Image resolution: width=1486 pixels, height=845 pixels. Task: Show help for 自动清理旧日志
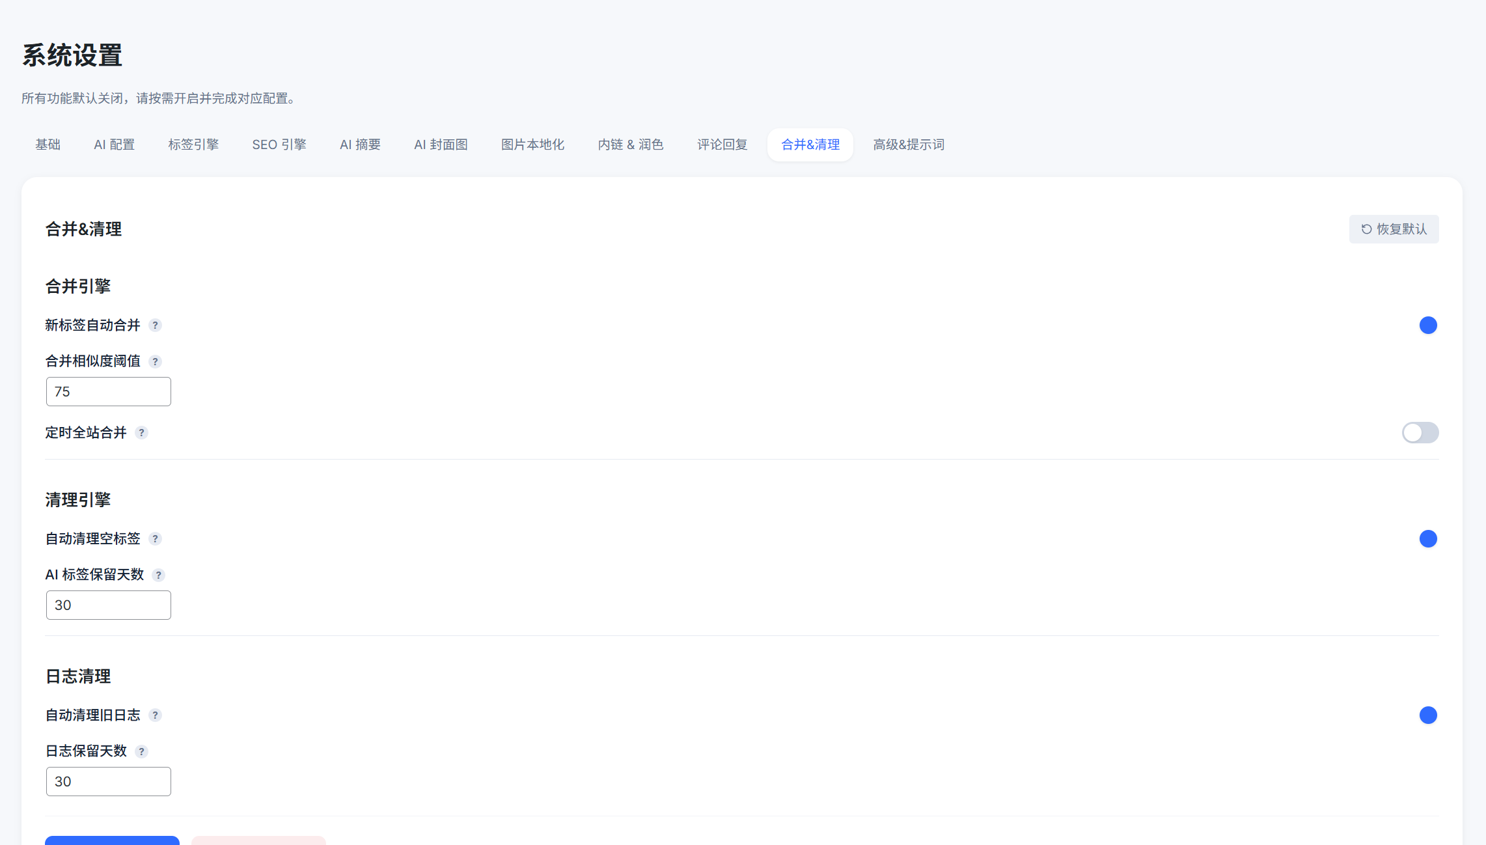point(155,715)
